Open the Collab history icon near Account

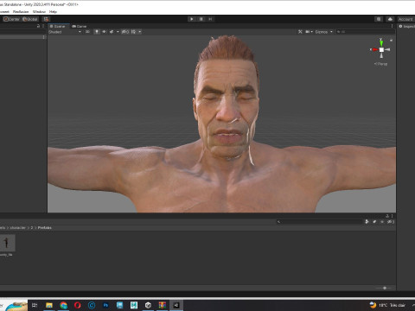point(379,19)
